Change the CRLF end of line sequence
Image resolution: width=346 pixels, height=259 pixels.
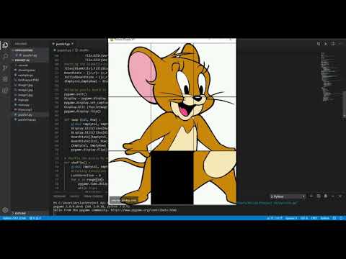pos(314,218)
